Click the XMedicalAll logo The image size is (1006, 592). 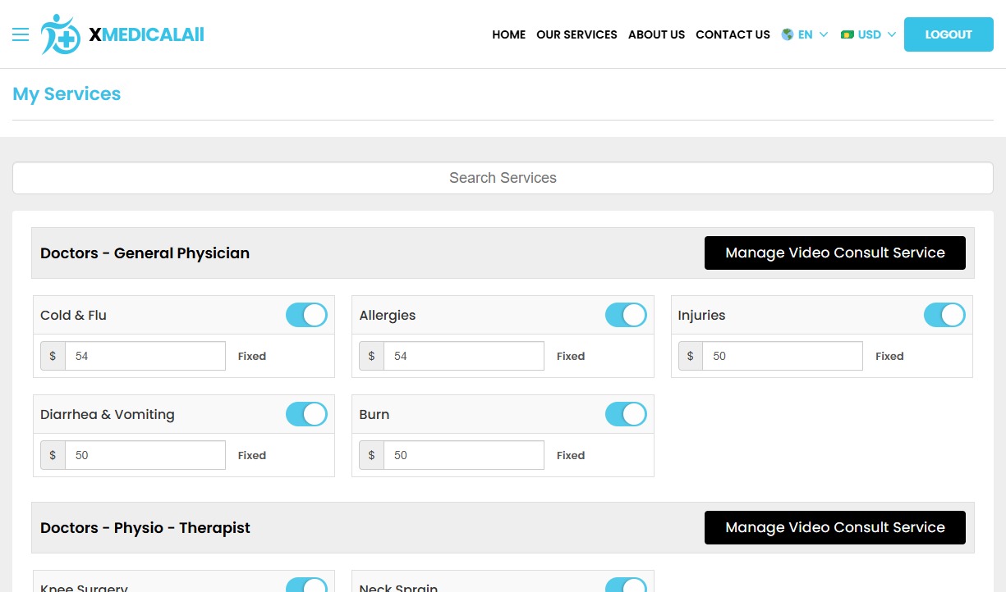[122, 34]
